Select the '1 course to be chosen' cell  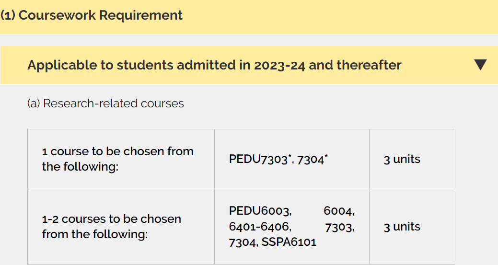click(118, 159)
